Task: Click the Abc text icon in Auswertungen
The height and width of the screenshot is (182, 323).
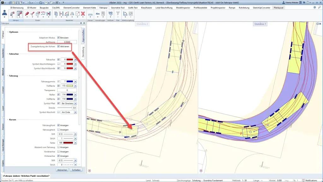Action: coord(98,14)
